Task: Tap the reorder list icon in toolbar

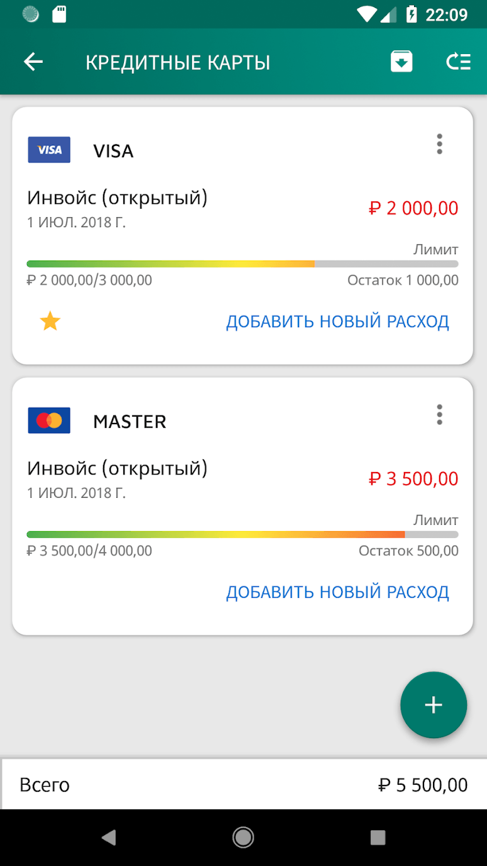Action: pos(458,62)
